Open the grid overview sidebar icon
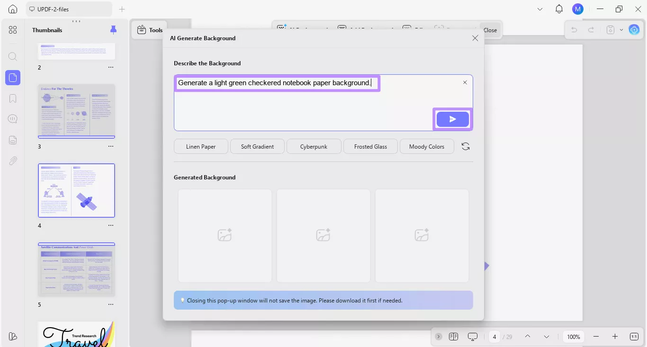The image size is (647, 347). click(13, 30)
